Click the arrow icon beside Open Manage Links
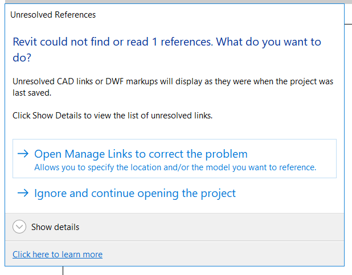 [23, 154]
